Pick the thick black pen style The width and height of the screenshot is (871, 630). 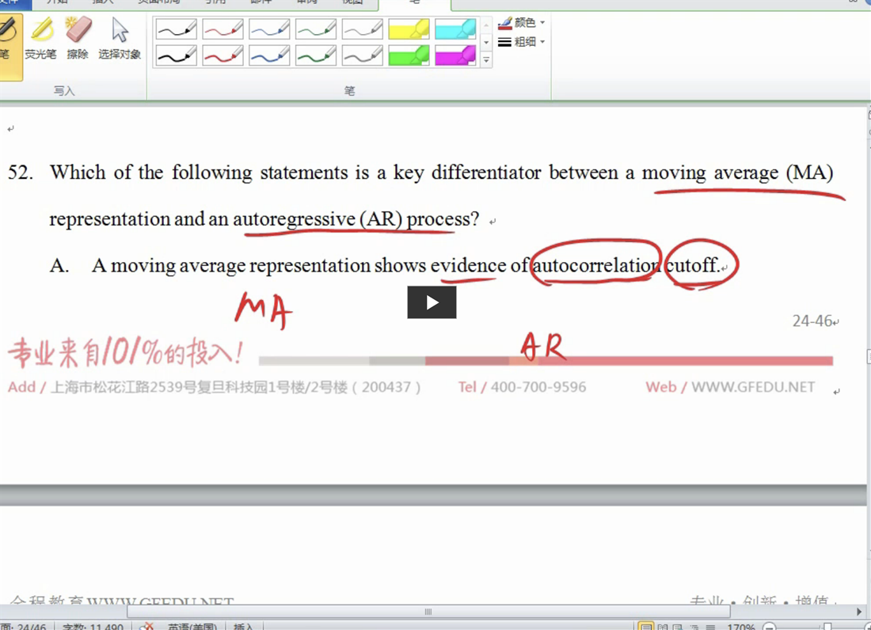(176, 55)
